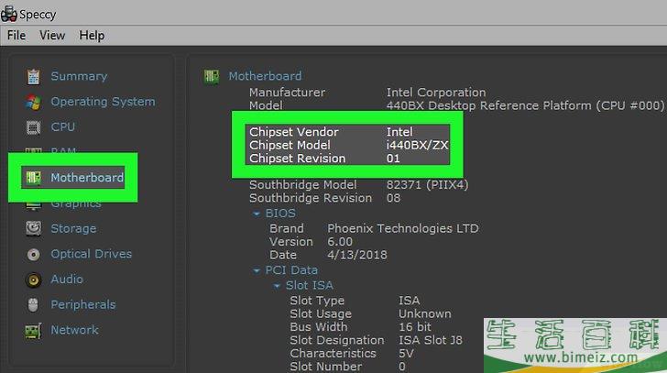Click the Motherboard icon in the sidebar
Viewport: 667px width, 373px height.
33,178
